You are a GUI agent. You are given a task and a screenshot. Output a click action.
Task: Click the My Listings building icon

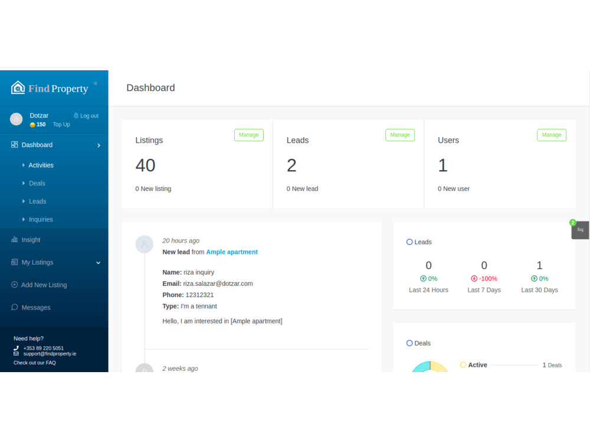click(x=14, y=262)
